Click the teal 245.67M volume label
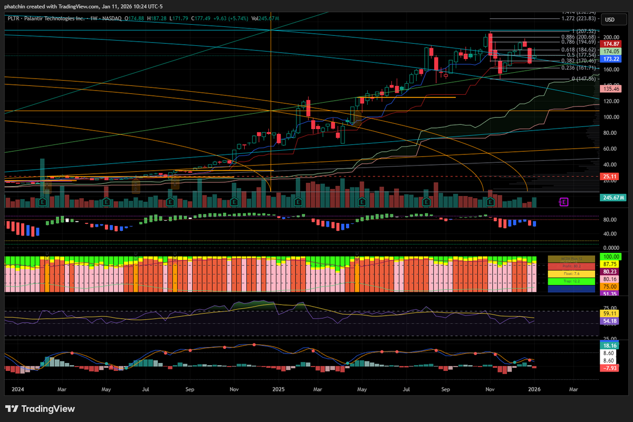 click(x=613, y=198)
